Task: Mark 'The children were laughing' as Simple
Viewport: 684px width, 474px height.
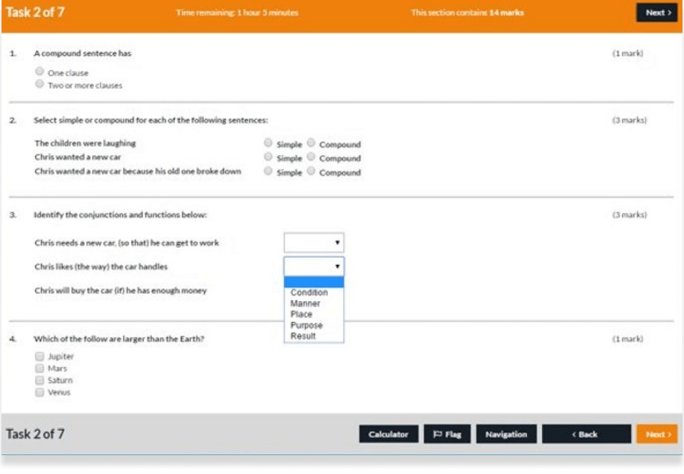Action: coord(268,143)
